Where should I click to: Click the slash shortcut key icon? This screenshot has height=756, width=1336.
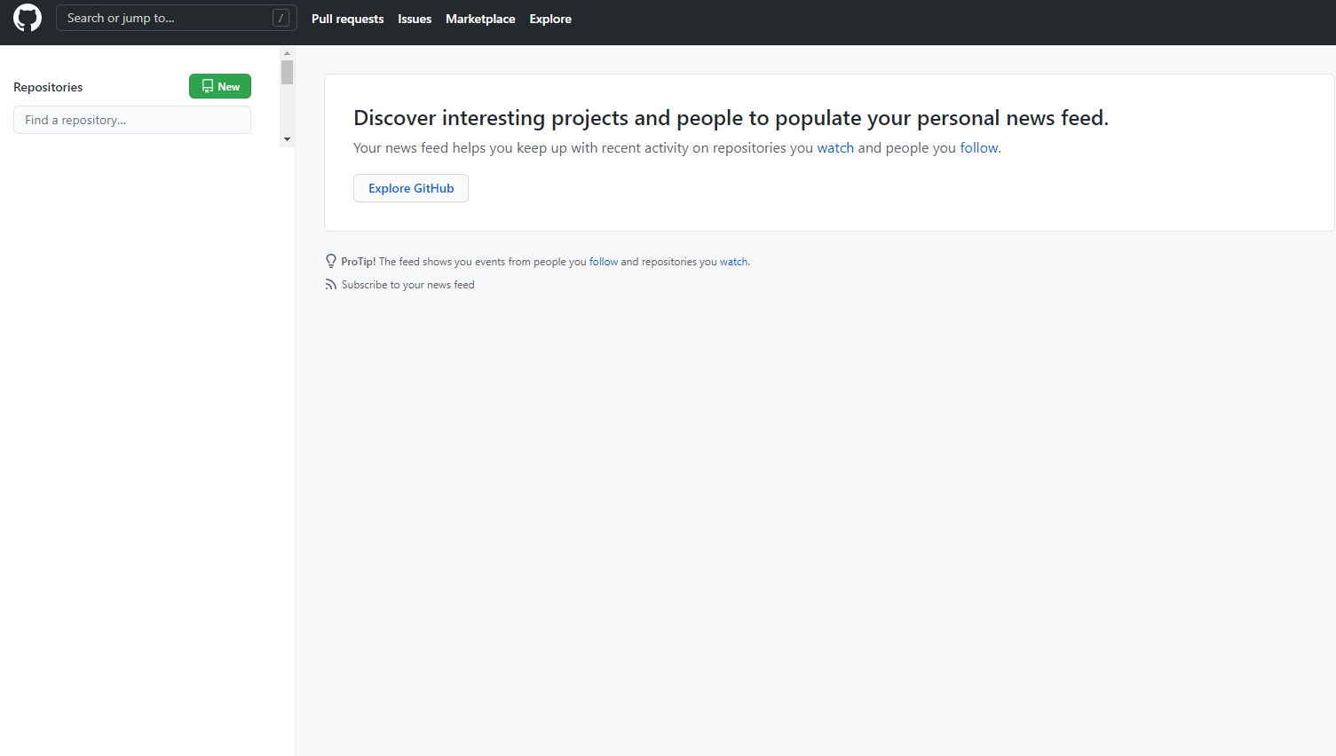[281, 18]
